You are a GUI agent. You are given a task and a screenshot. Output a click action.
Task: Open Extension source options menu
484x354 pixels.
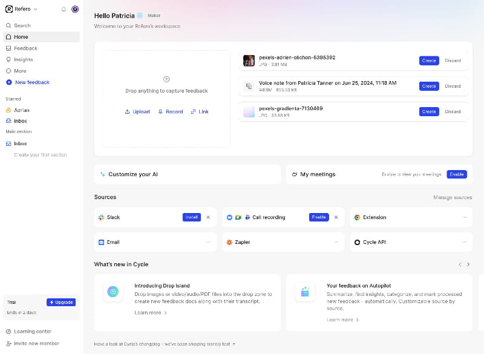tap(464, 217)
